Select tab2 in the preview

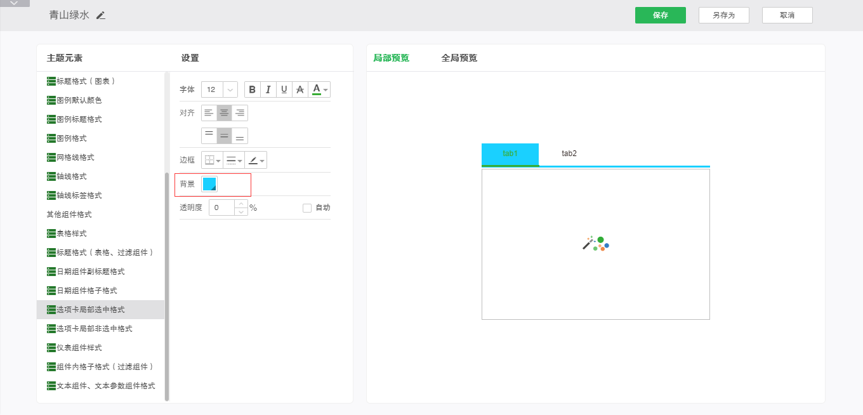tap(569, 154)
